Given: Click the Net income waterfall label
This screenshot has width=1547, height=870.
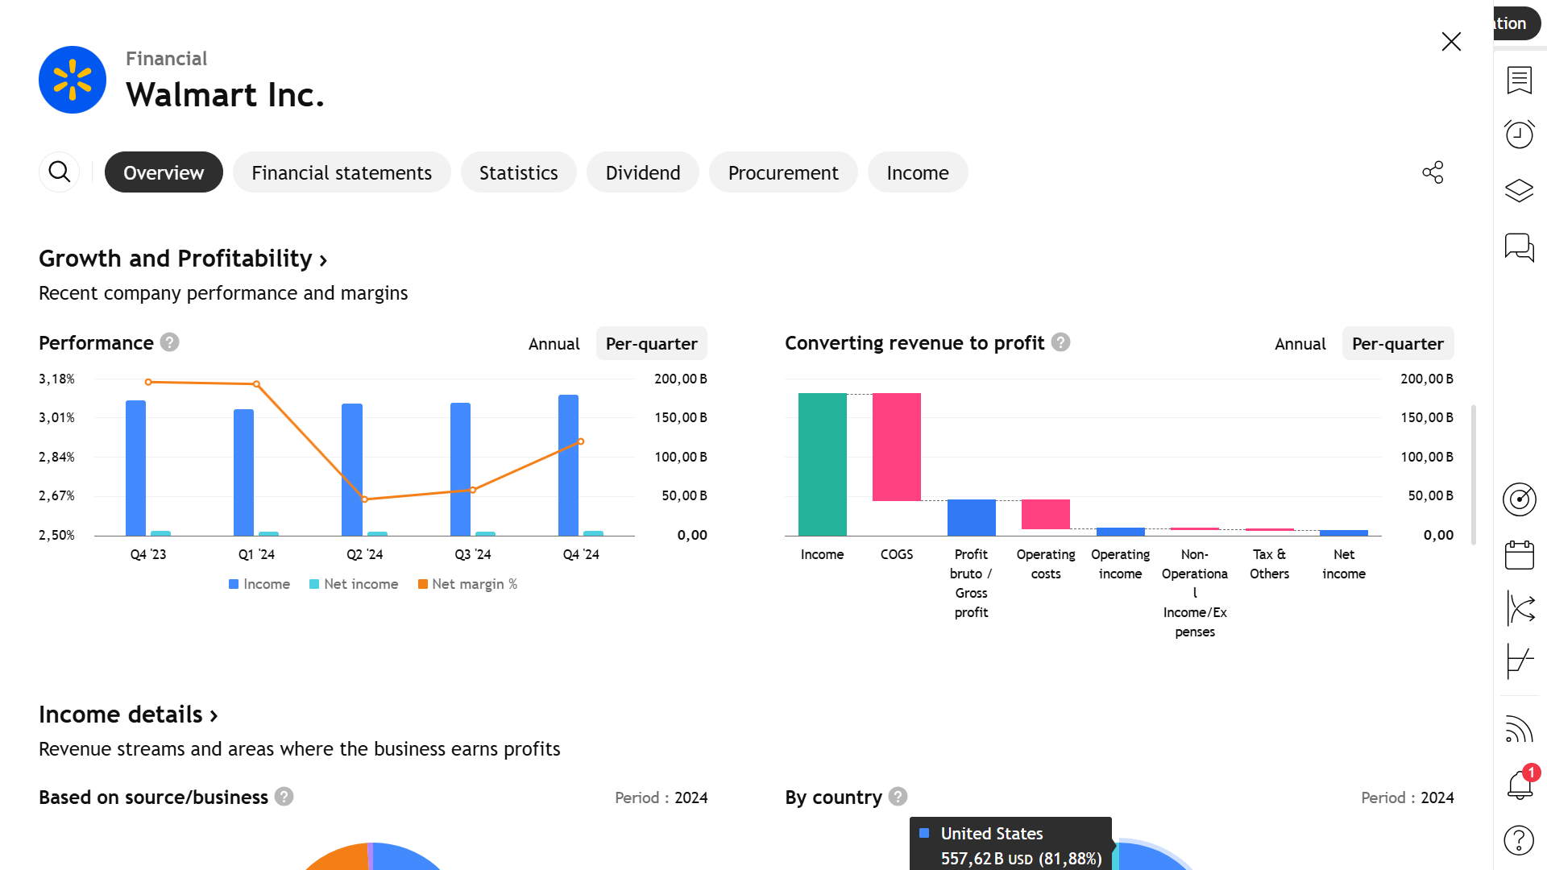Looking at the screenshot, I should click(1344, 564).
